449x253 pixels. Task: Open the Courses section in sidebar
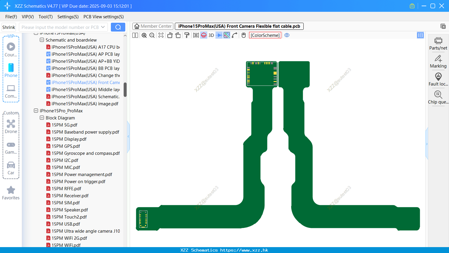point(11,50)
